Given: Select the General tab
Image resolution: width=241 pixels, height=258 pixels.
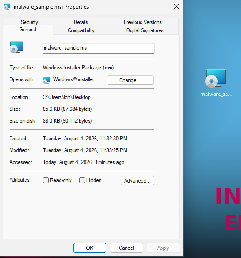Looking at the screenshot, I should 28,30.
